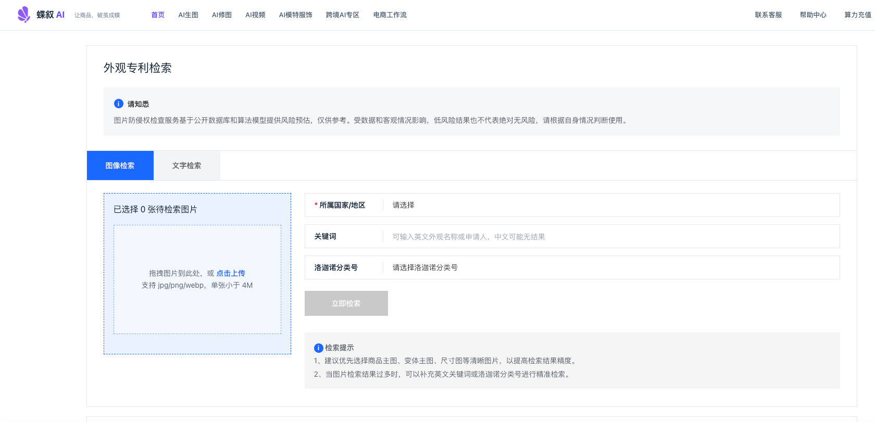The image size is (875, 422).
Task: Click the 算力充值 link
Action: pyautogui.click(x=858, y=15)
